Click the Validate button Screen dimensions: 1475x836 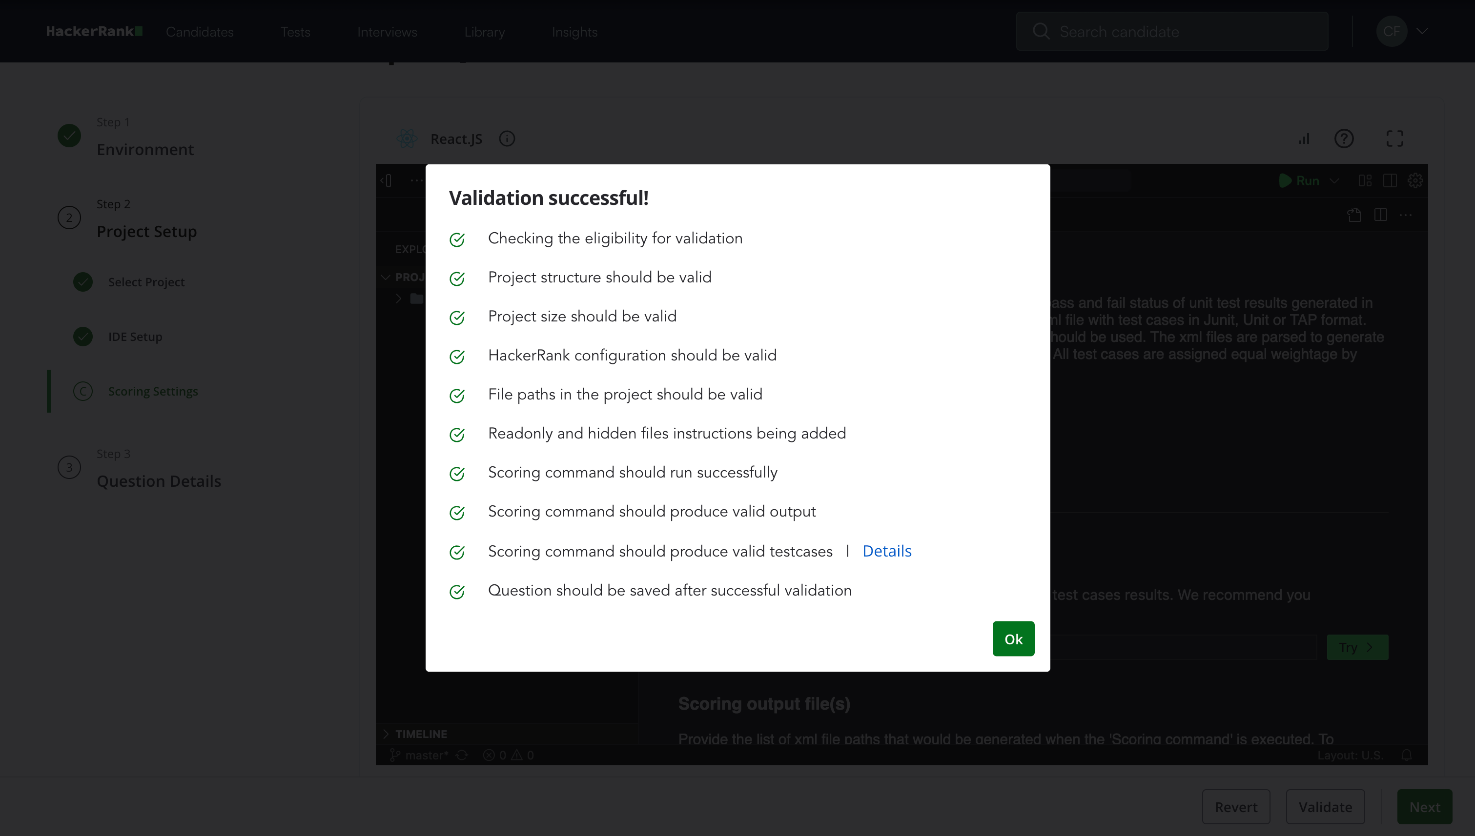1325,807
